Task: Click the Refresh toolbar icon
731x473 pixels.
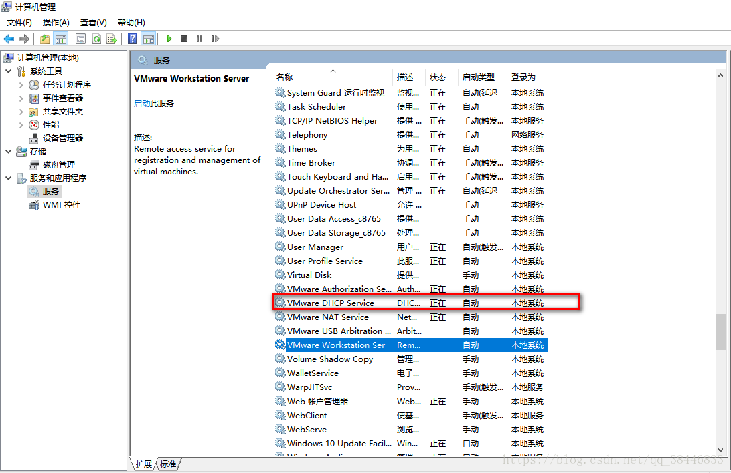Action: 96,39
